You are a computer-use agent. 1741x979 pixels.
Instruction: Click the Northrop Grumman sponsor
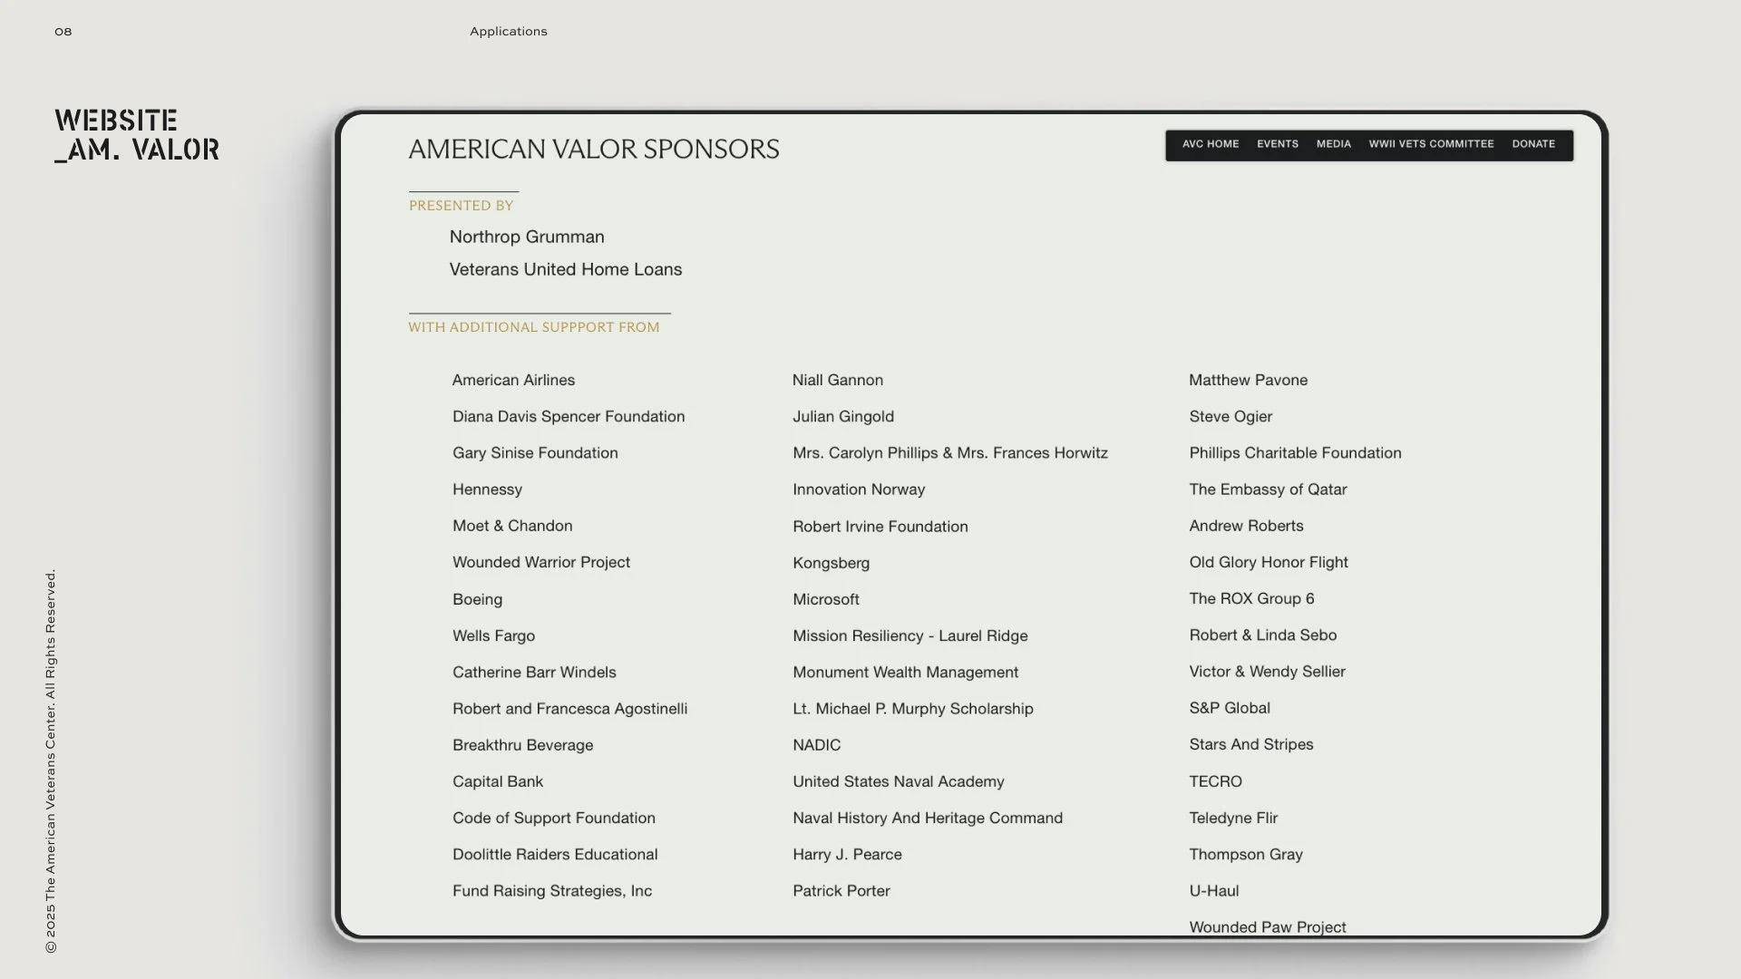click(x=527, y=237)
